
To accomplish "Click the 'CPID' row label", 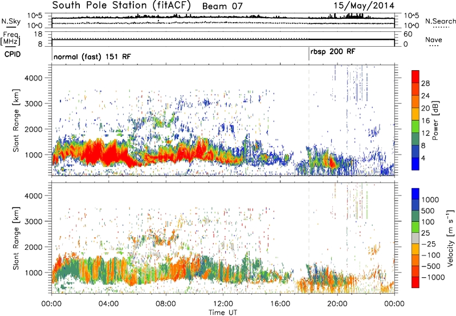I will [x=13, y=54].
